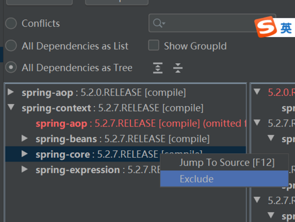Click the Sogou input method icon

265,26
